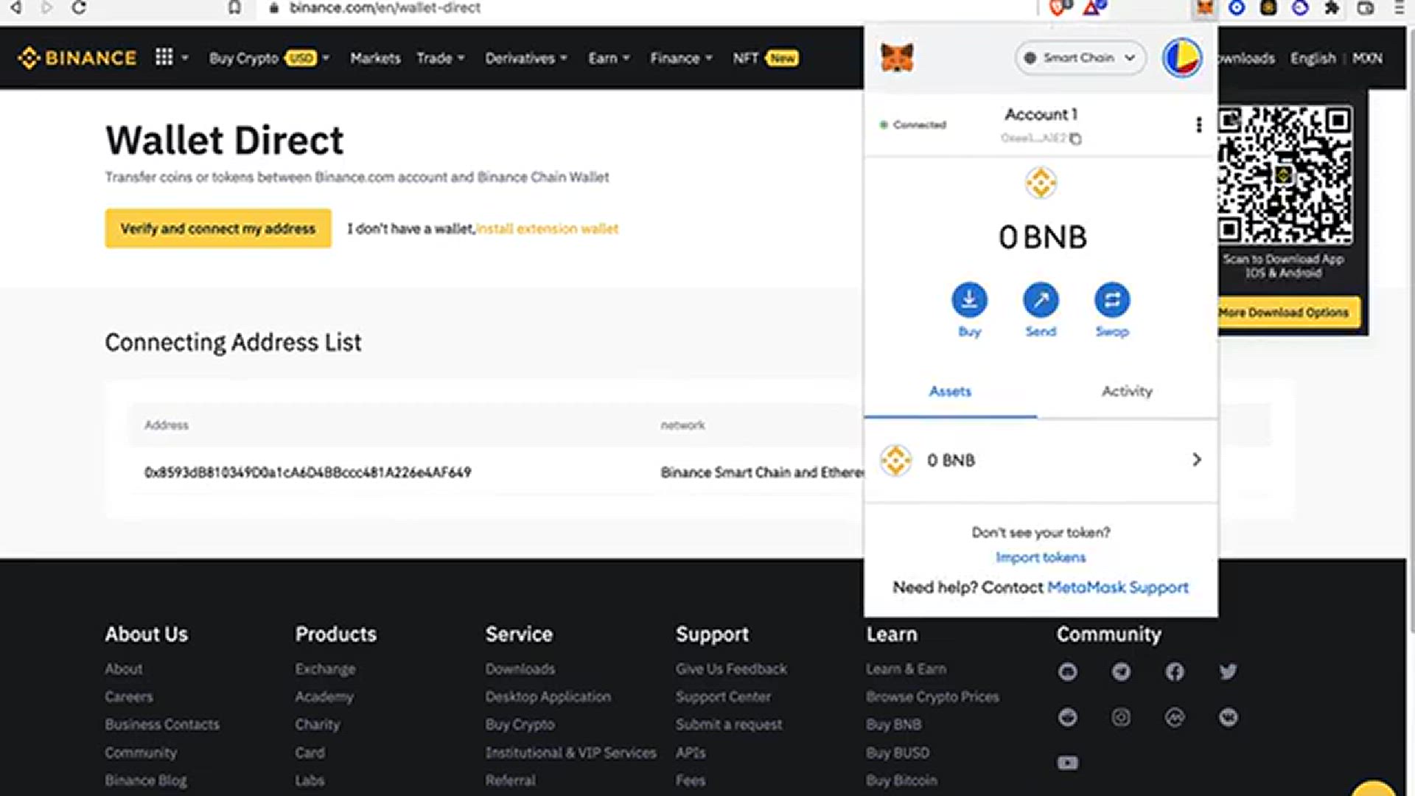Click More Download Options button

(x=1283, y=313)
